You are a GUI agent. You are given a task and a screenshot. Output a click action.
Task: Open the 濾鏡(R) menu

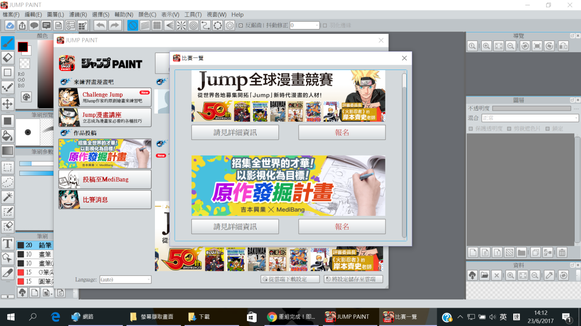[77, 14]
